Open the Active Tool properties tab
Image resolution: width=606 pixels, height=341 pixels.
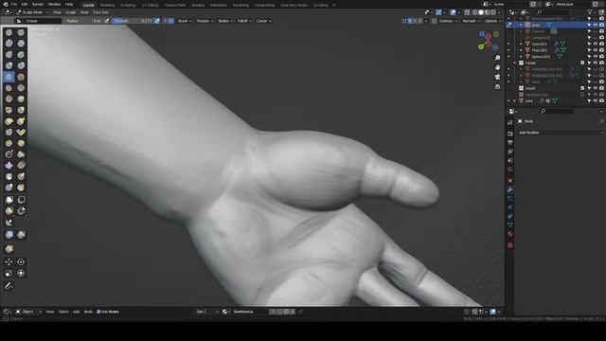pos(510,122)
